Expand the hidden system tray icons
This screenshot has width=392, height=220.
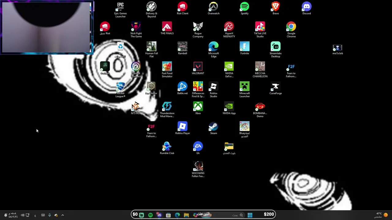[62, 215]
